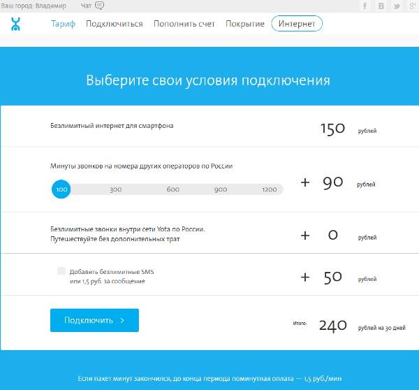
Task: Change city via Ваш город: Владимир
Action: (x=34, y=6)
